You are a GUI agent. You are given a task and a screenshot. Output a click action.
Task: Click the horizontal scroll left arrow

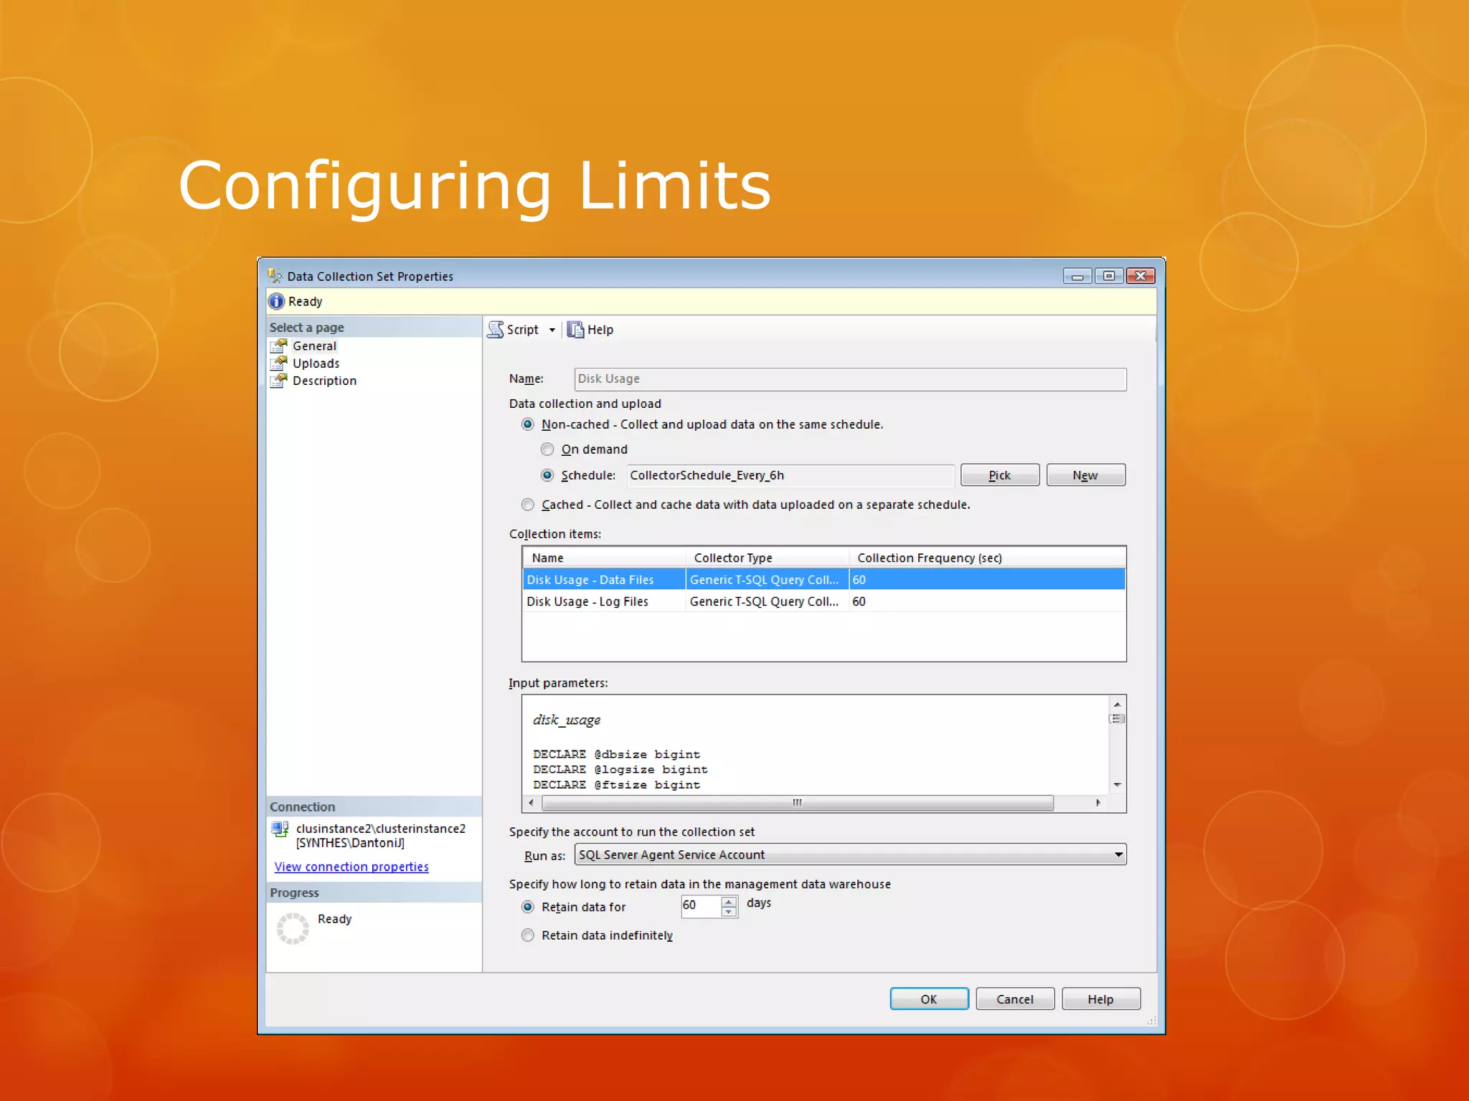[x=531, y=803]
